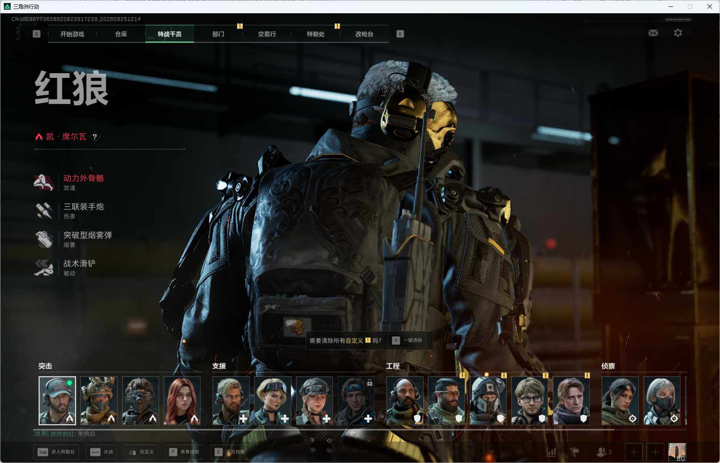The width and height of the screenshot is (720, 463).
Task: Select the 工程 operator wearing glasses
Action: [530, 401]
